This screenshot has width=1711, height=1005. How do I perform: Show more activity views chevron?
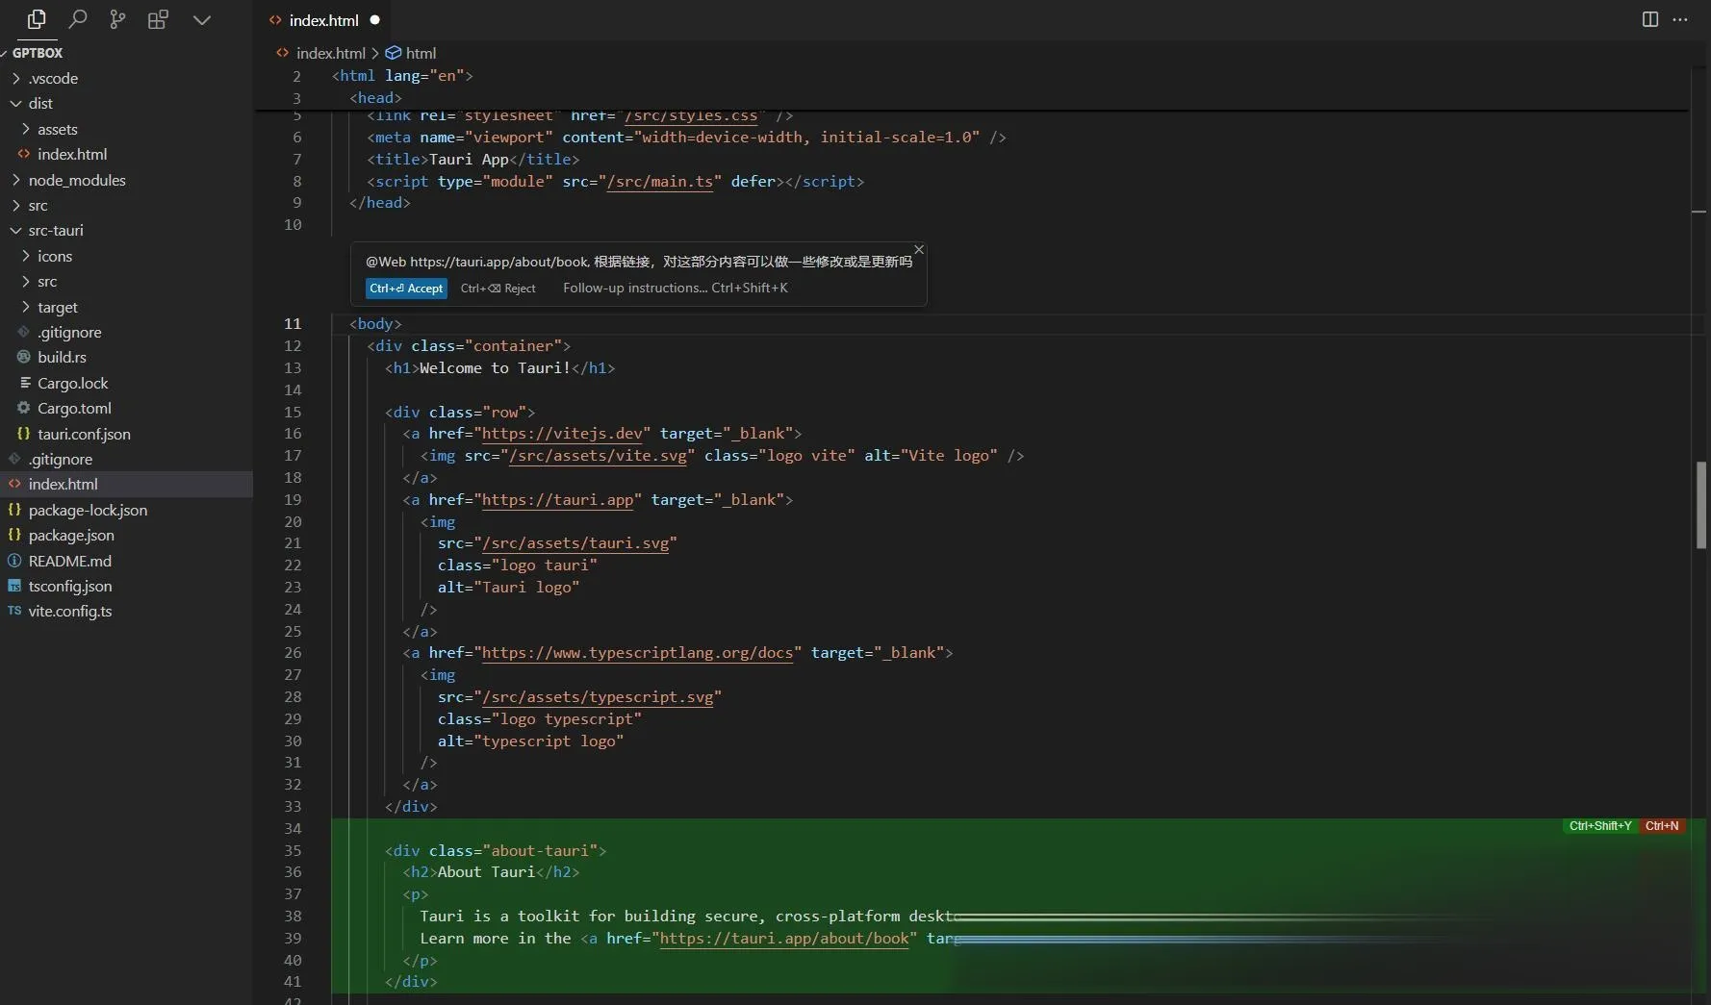coord(201,19)
